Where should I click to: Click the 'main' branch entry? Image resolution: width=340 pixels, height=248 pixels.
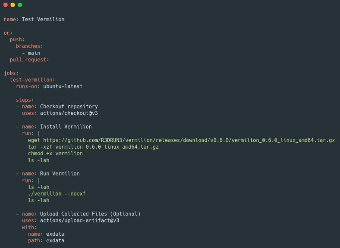coord(34,53)
